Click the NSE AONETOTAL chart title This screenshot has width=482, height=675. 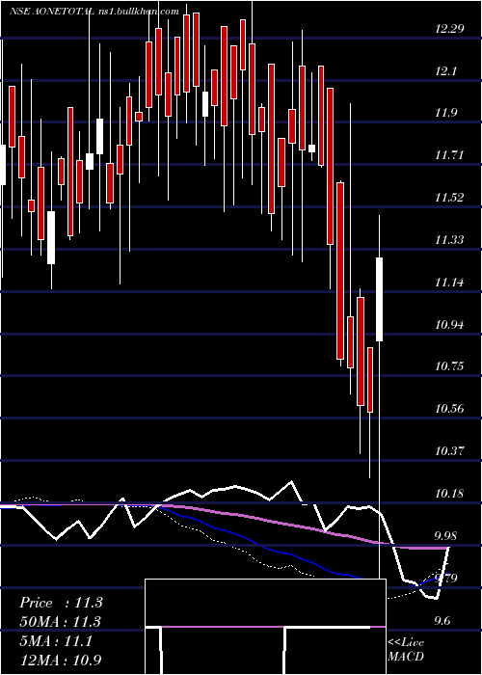click(94, 12)
